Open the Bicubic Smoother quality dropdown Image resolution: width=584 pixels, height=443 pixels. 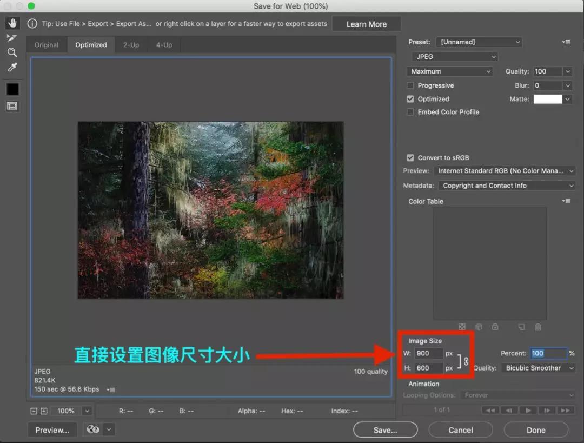538,368
